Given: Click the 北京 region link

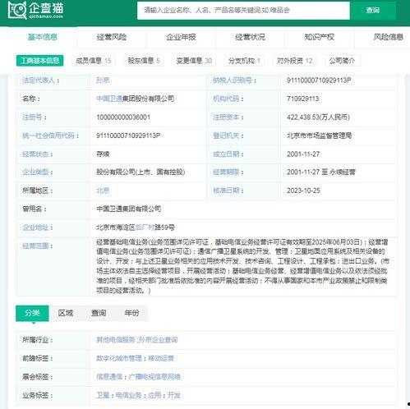Looking at the screenshot, I should point(103,191).
